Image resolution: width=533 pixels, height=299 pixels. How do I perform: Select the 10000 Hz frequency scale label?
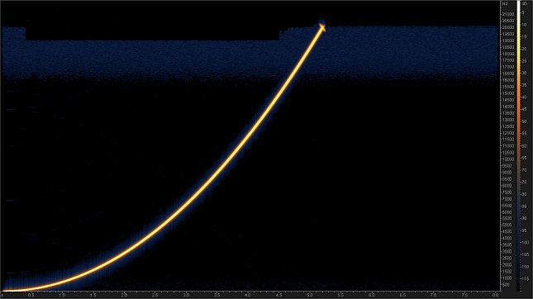[507, 159]
